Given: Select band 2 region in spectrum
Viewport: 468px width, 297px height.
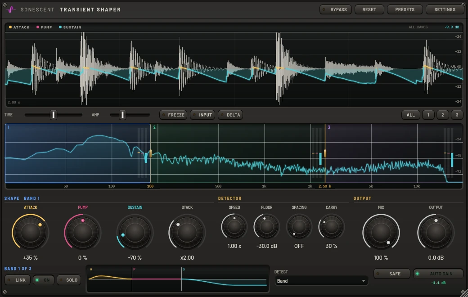Looking at the screenshot, I should 238,153.
